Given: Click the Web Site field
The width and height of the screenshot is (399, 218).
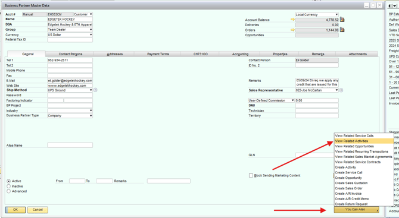Looking at the screenshot, I should click(x=70, y=86).
